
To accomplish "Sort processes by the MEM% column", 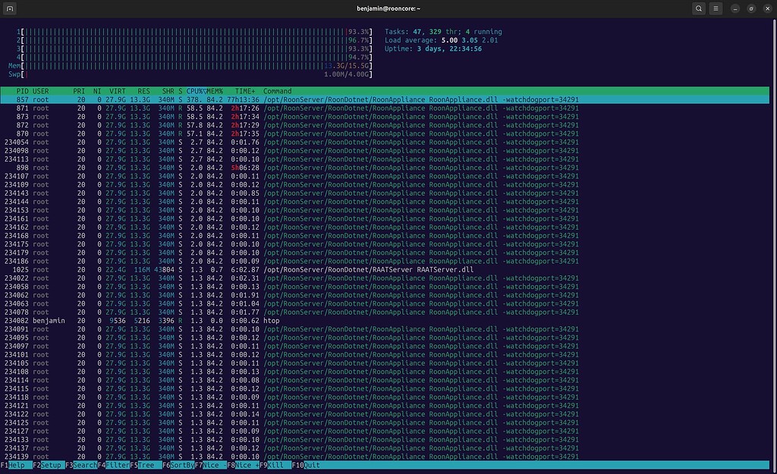I will click(x=213, y=90).
